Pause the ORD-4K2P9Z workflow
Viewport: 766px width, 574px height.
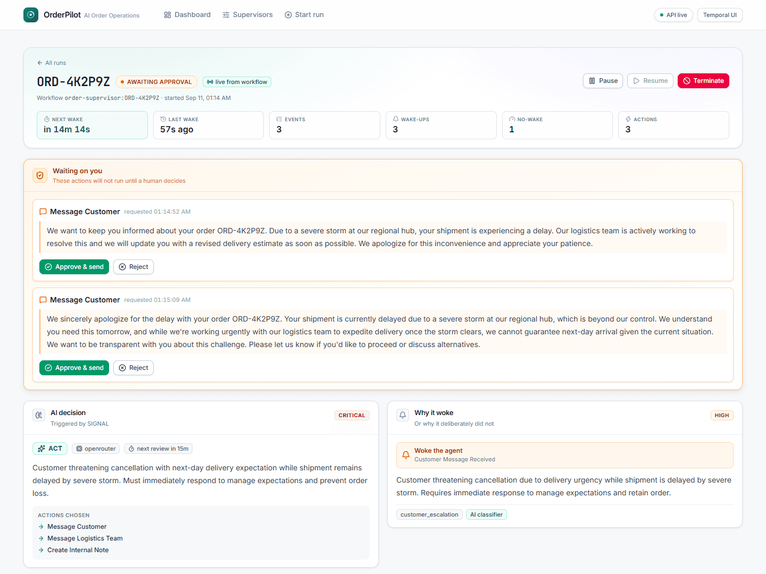pos(603,81)
